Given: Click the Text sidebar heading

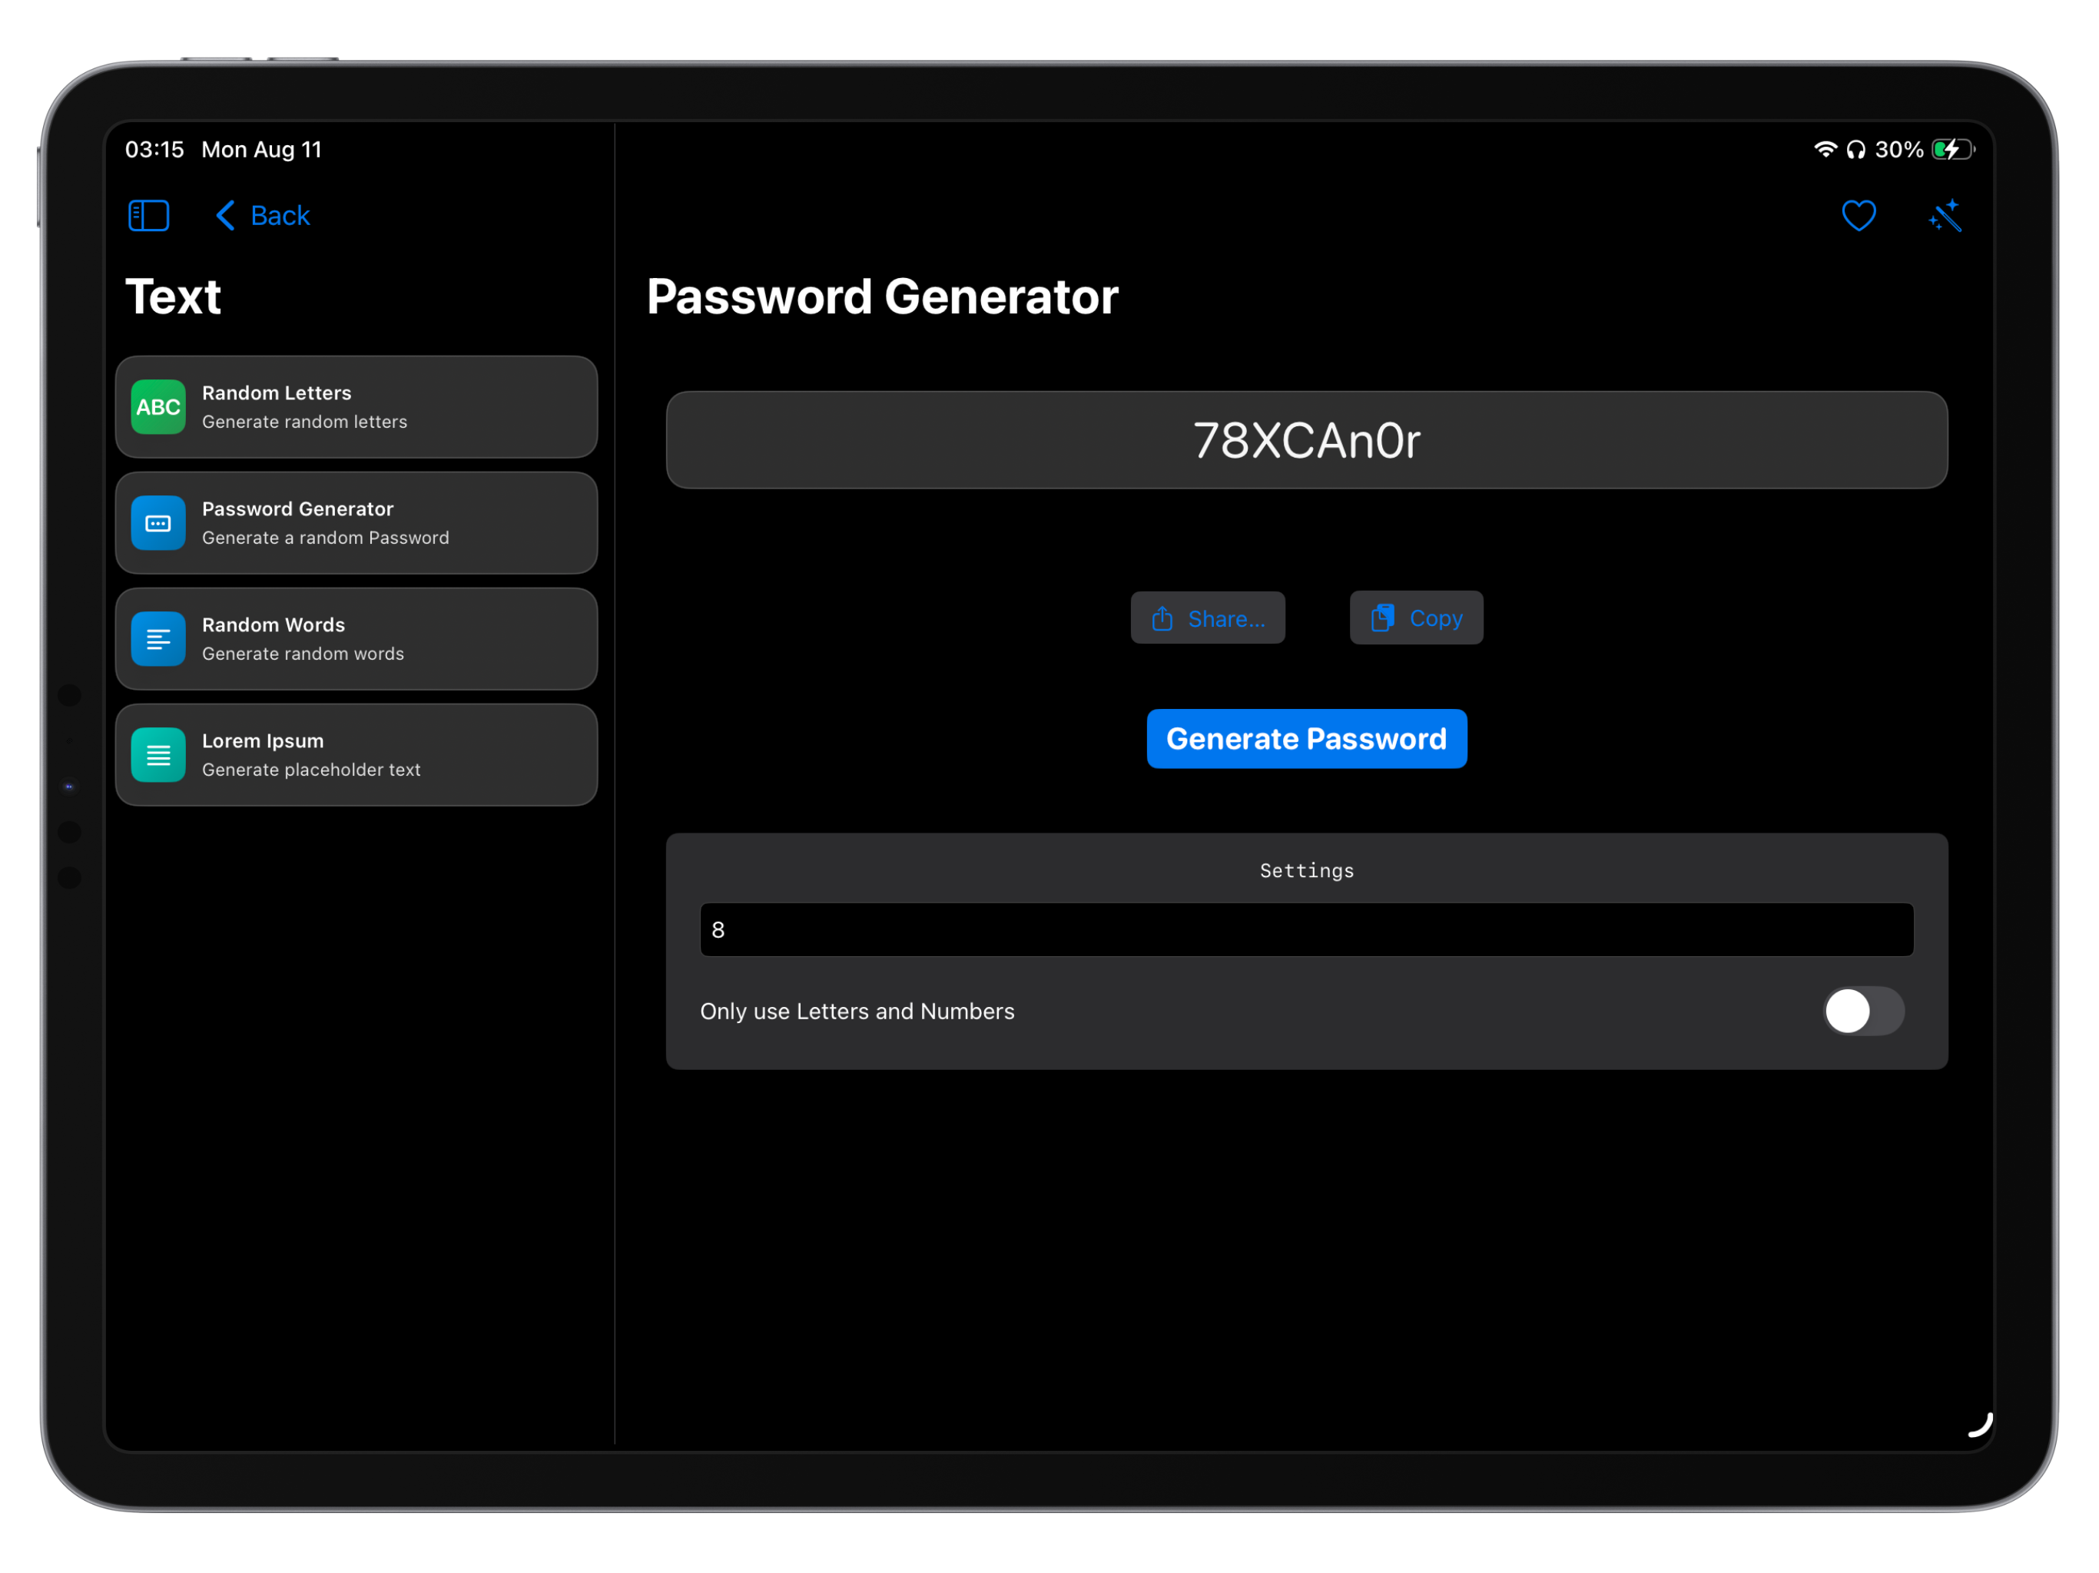Looking at the screenshot, I should [174, 296].
